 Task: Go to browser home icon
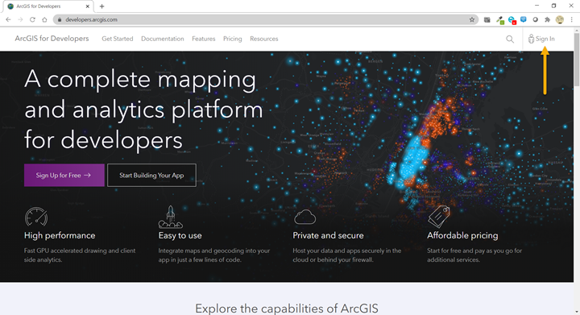tap(44, 19)
